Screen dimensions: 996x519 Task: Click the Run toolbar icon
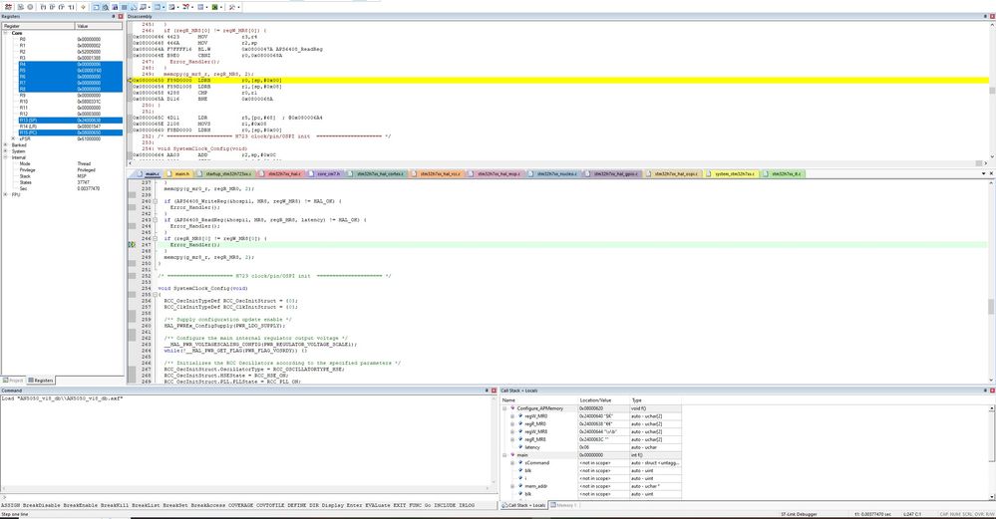20,7
